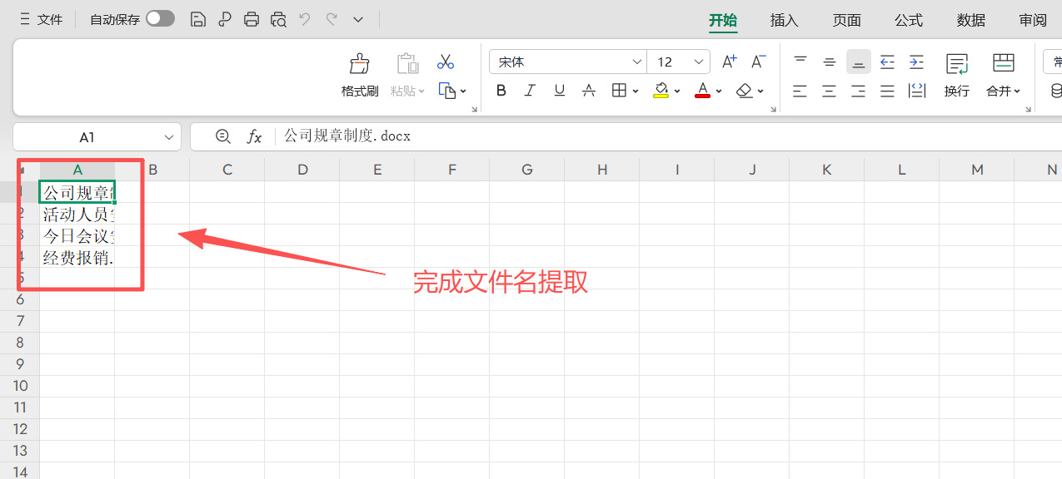
Task: Toggle underline formatting
Action: click(559, 91)
